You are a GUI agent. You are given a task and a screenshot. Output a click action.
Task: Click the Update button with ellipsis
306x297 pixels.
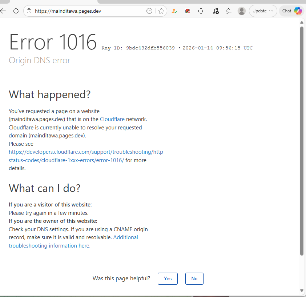click(x=263, y=11)
